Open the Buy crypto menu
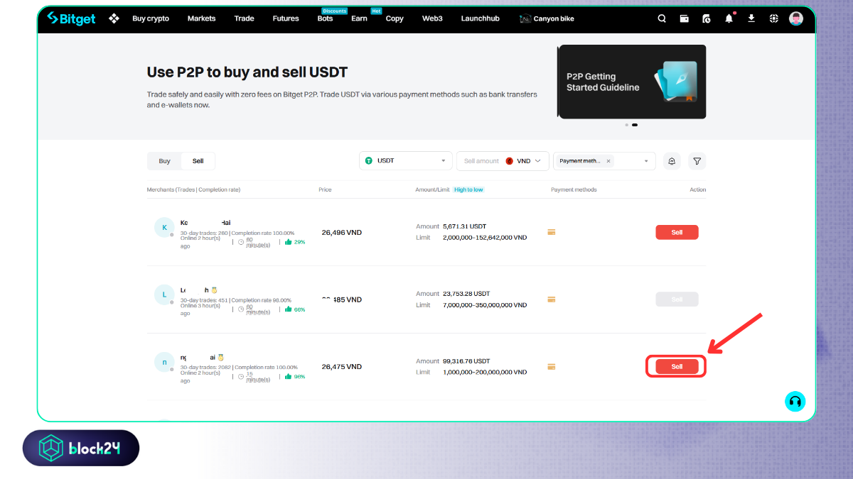 tap(151, 18)
